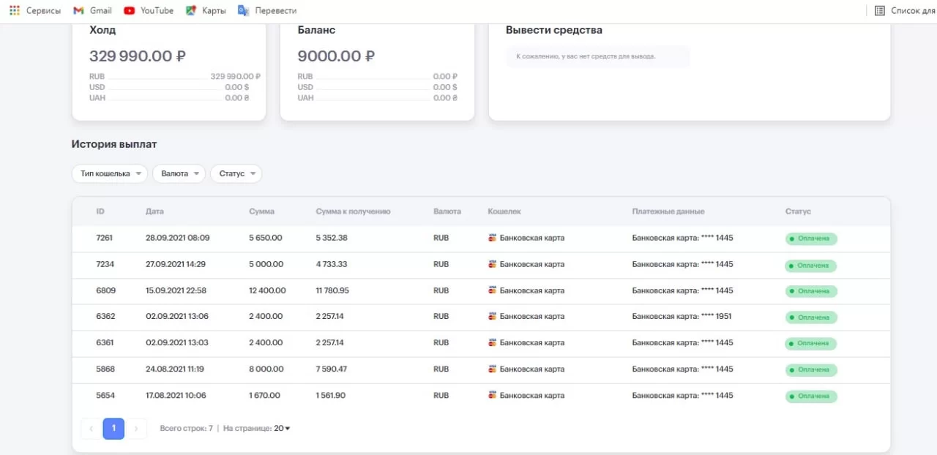Click the Сумма column header
Image resolution: width=937 pixels, height=455 pixels.
click(261, 211)
